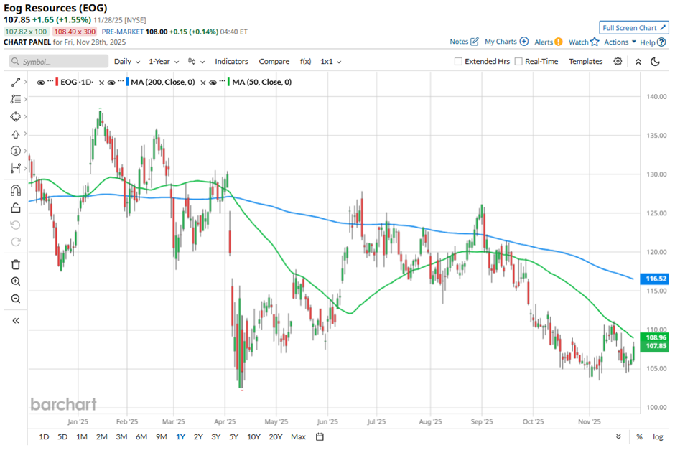Select the 3M time range

tap(121, 437)
